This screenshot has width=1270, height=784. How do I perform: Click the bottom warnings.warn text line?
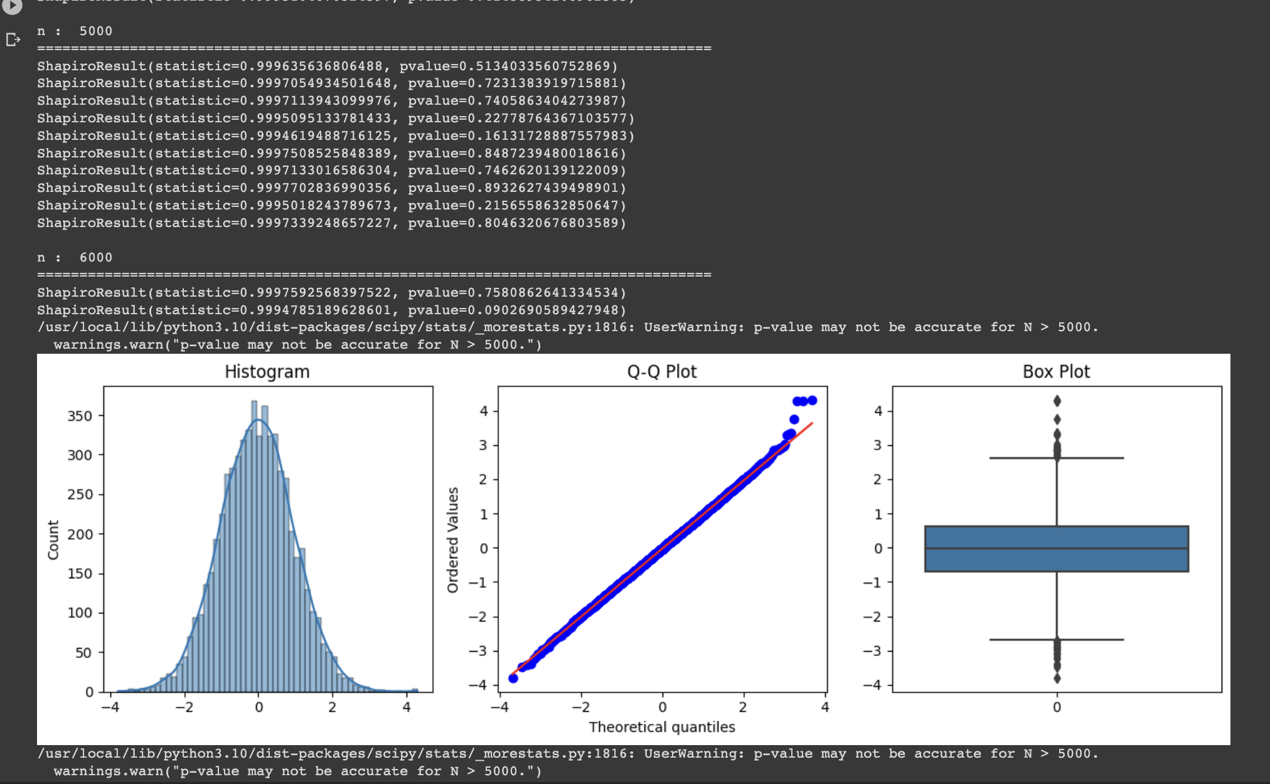pyautogui.click(x=297, y=771)
